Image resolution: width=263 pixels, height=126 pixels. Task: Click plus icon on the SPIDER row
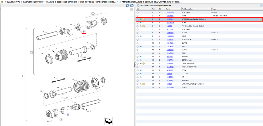138,19
